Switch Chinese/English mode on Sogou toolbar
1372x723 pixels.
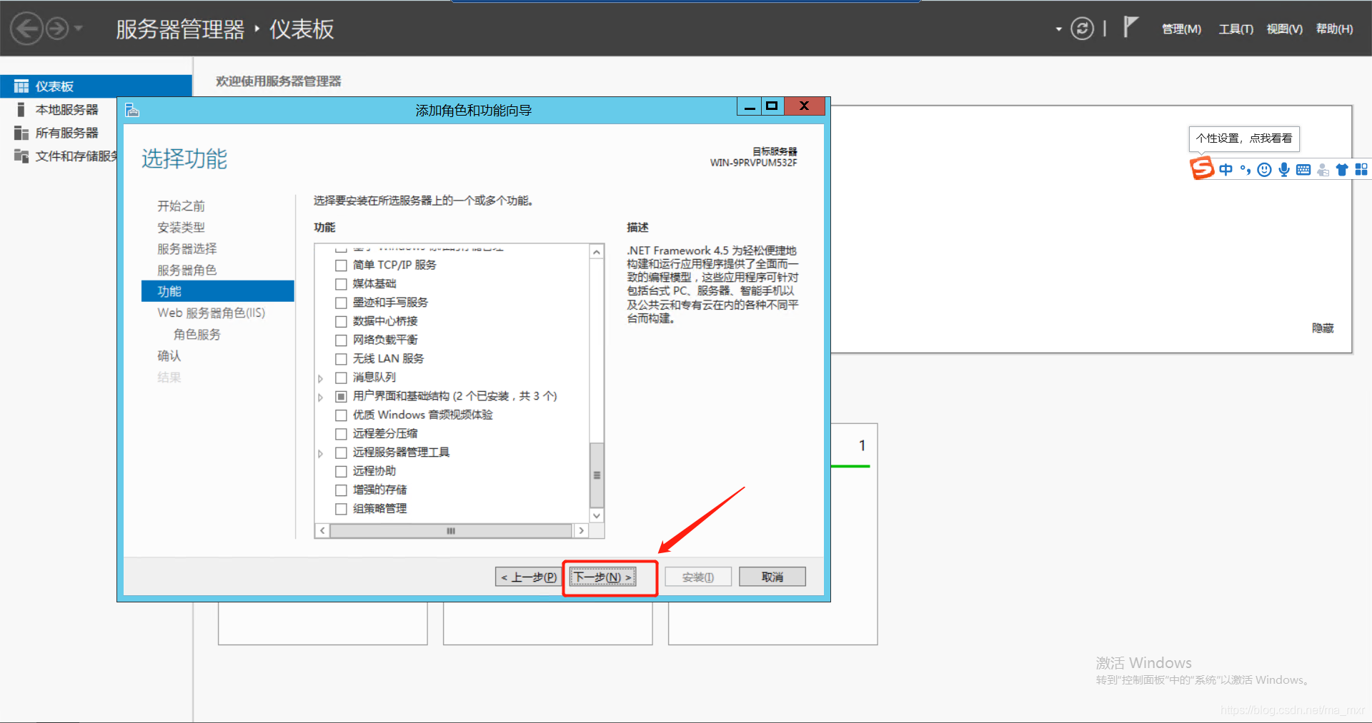point(1226,169)
